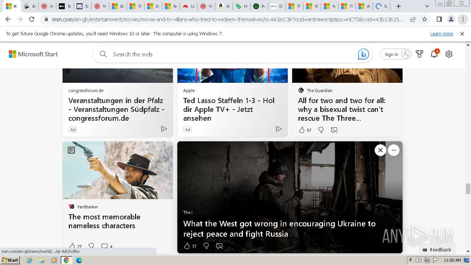Image resolution: width=471 pixels, height=265 pixels.
Task: Open comments on Ukraine peace article
Action: [219, 246]
